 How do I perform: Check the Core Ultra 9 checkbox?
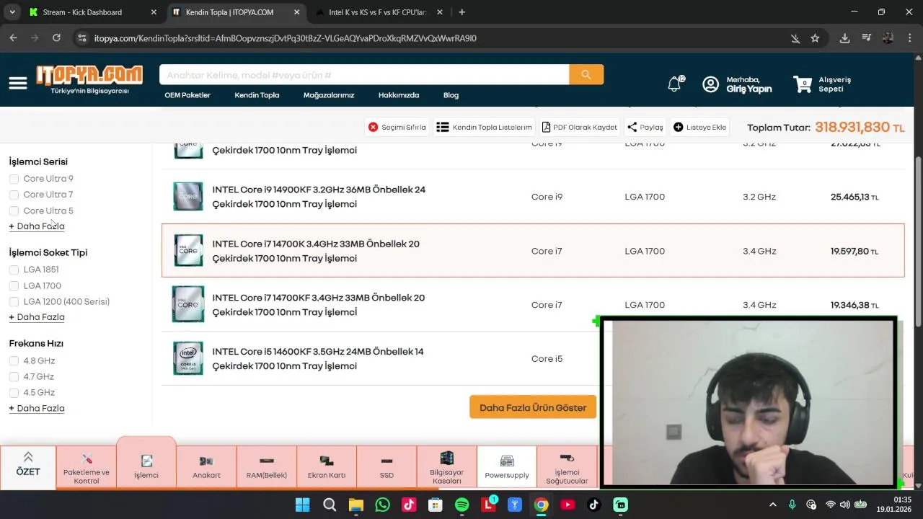pyautogui.click(x=14, y=179)
